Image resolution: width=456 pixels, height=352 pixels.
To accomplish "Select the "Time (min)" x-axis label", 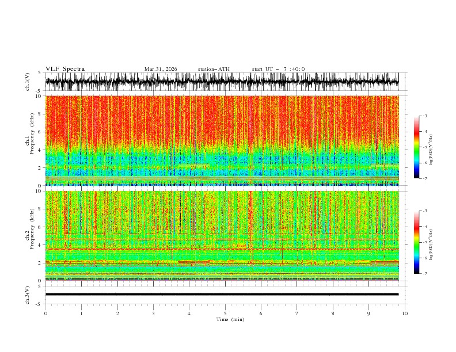I will pyautogui.click(x=230, y=319).
